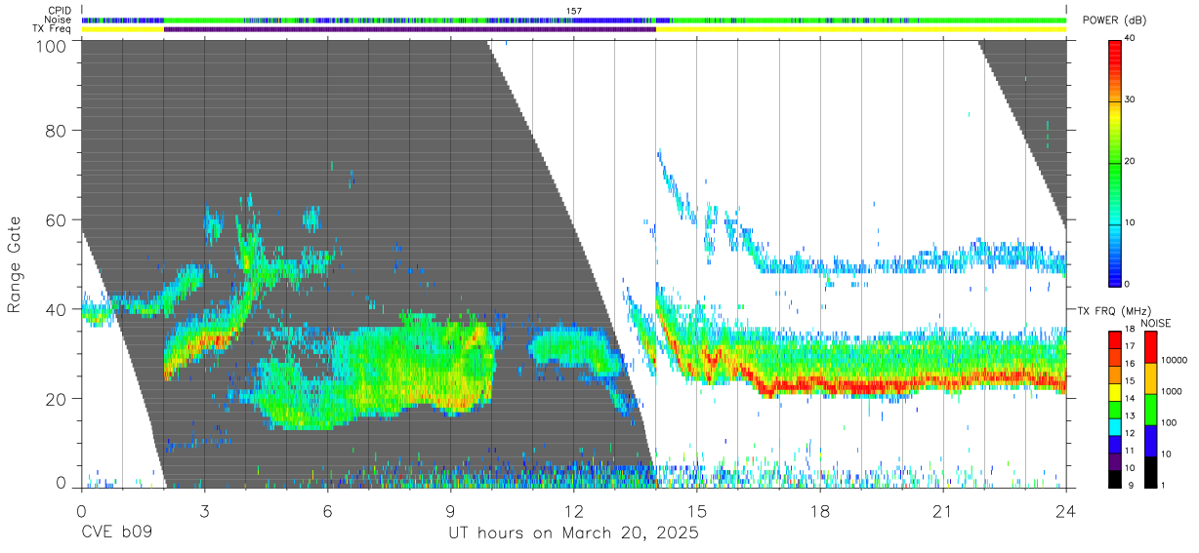This screenshot has height=553, width=1199.
Task: Click the 30 tick on the power scale
Action: [1131, 100]
